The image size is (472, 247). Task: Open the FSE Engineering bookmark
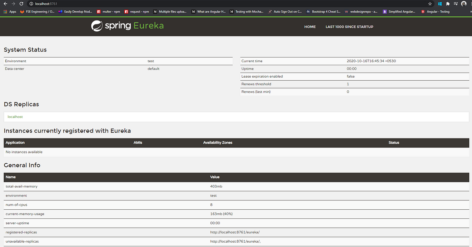tap(37, 11)
